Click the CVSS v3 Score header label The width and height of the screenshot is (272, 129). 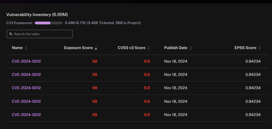pos(131,48)
